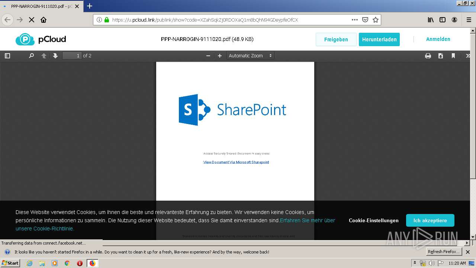This screenshot has height=268, width=476.
Task: Bookmark this page with star
Action: coord(376,20)
